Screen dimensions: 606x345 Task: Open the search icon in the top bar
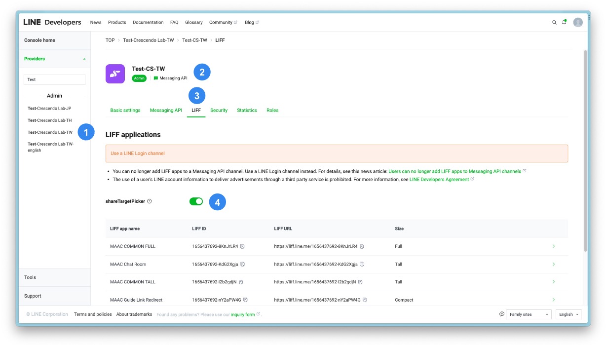tap(554, 22)
